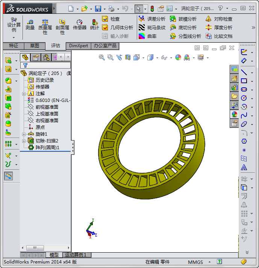Open the appearance color ball in the side task pane
Image resolution: width=259 pixels, height=268 pixels.
234,114
